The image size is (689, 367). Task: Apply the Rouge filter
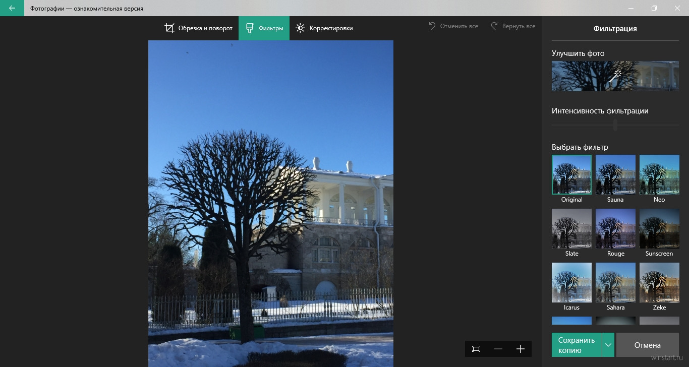coord(615,228)
